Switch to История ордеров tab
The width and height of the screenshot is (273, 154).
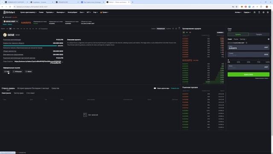[x=33, y=89]
